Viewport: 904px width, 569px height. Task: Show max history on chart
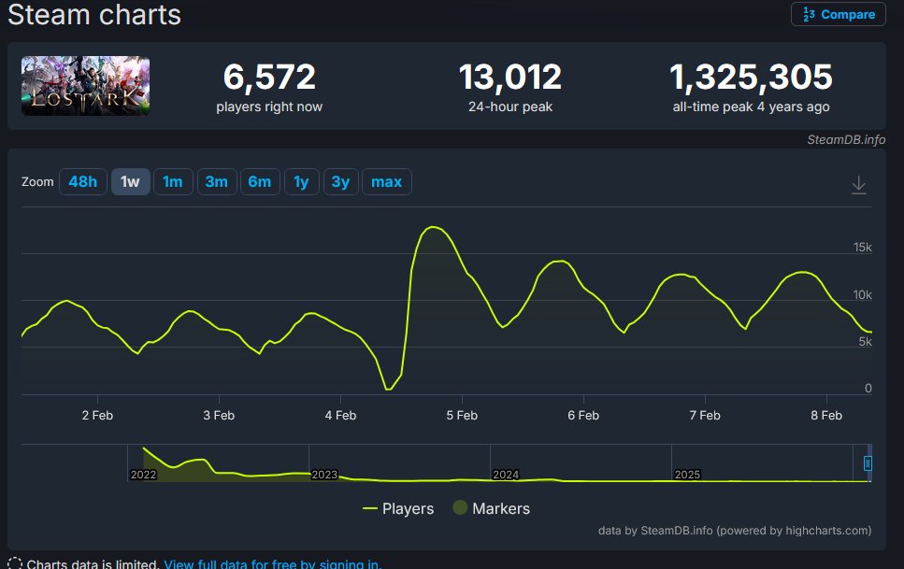(x=387, y=181)
